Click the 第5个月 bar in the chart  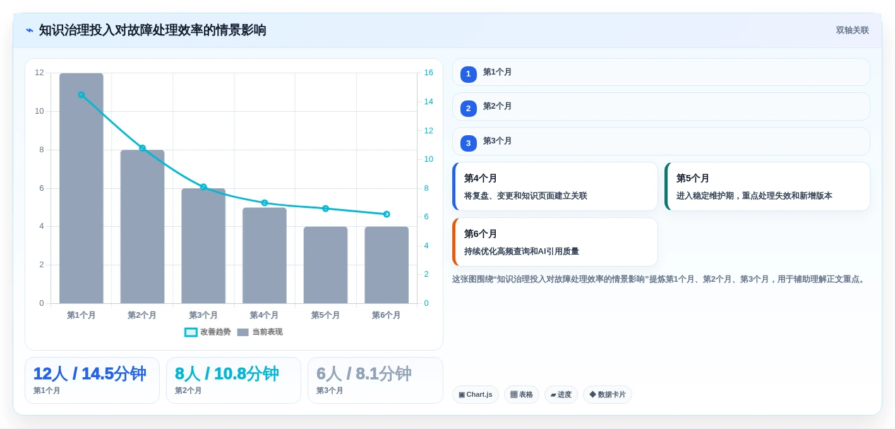[x=325, y=265]
